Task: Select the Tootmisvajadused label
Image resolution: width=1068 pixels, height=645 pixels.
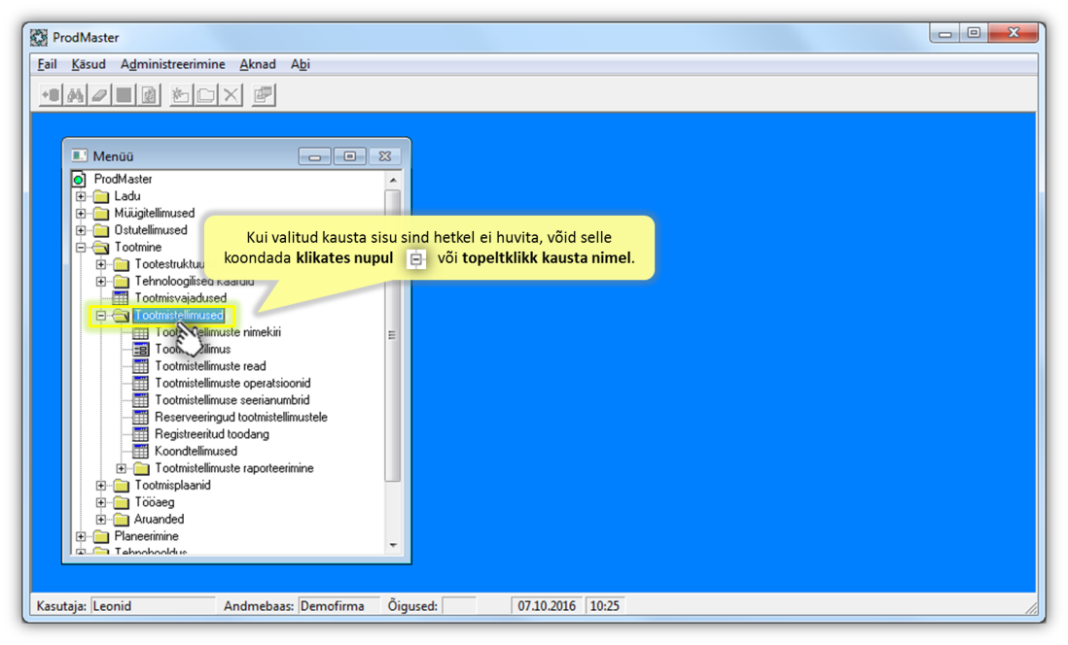Action: pyautogui.click(x=181, y=298)
